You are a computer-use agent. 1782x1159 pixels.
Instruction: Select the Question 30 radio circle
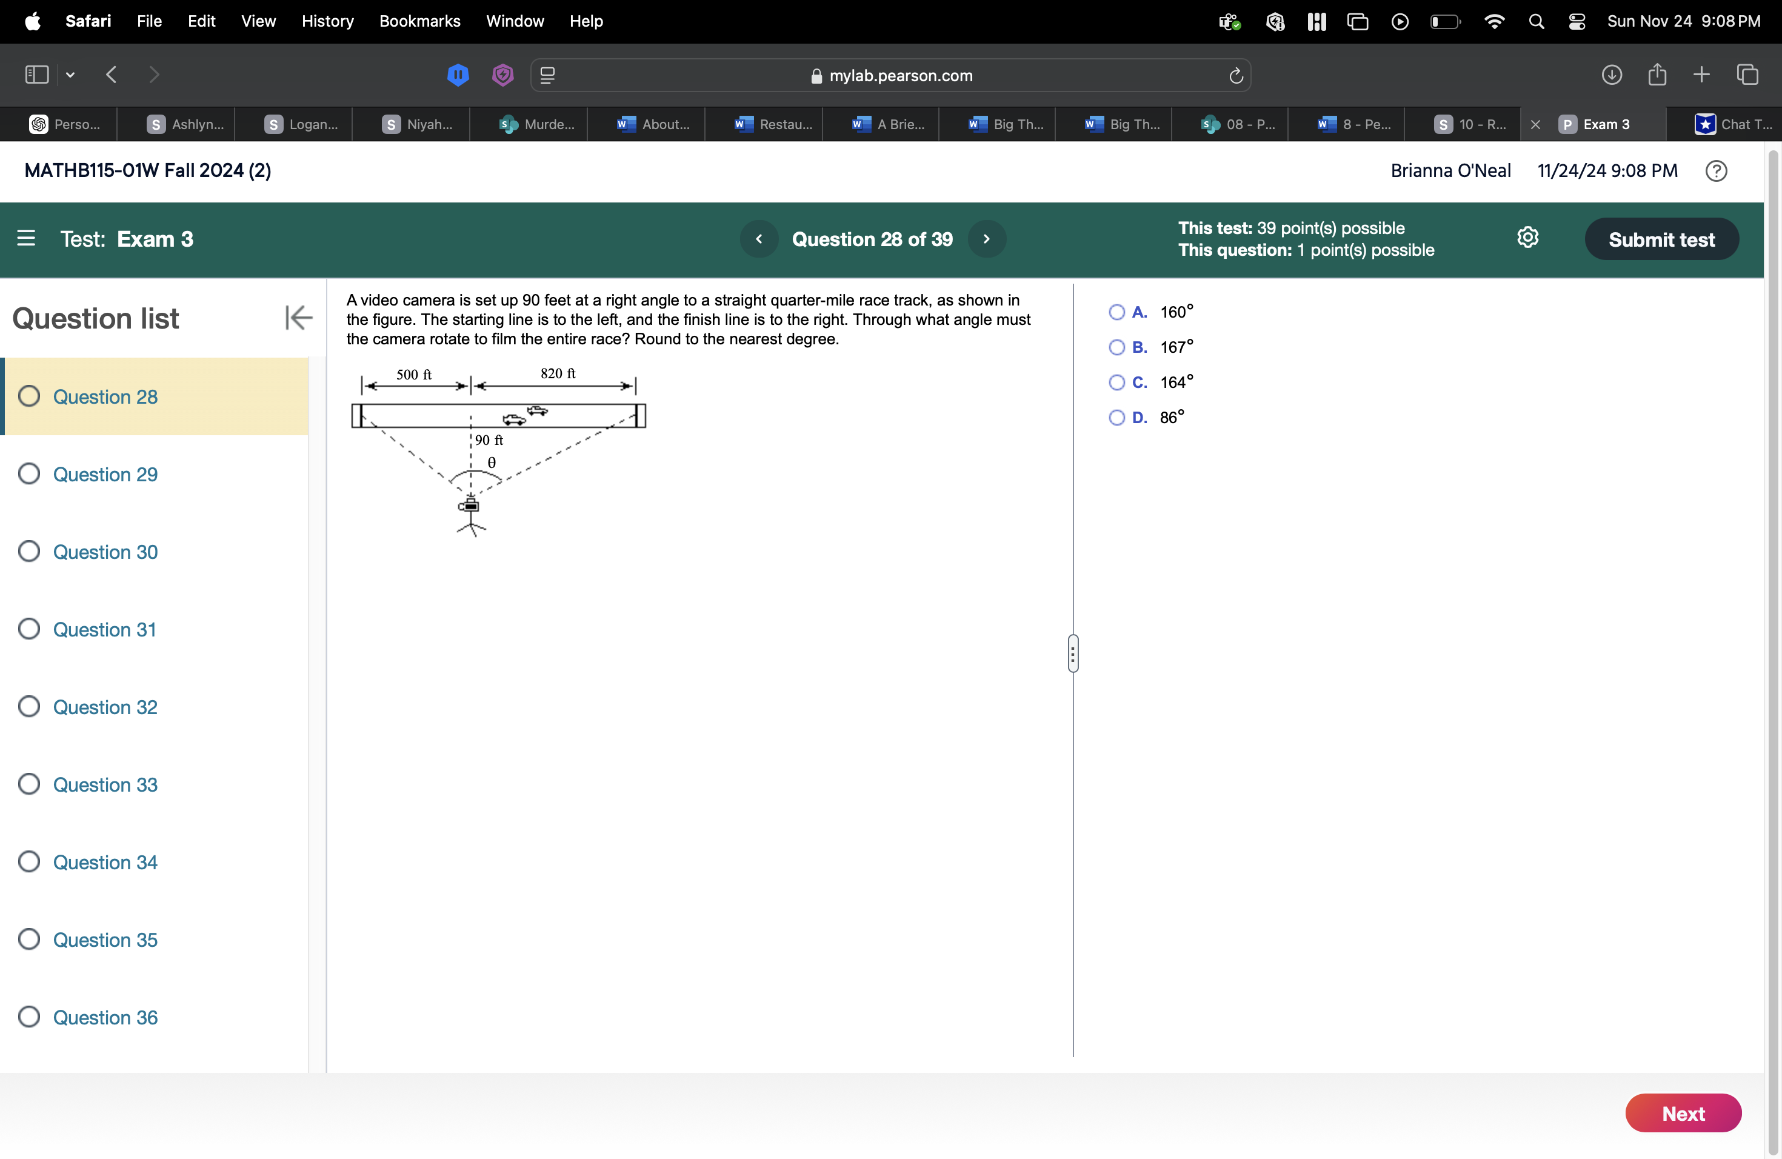[29, 552]
